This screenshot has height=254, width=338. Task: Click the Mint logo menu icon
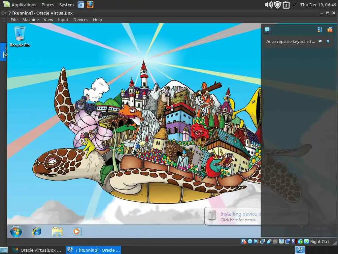[6, 5]
